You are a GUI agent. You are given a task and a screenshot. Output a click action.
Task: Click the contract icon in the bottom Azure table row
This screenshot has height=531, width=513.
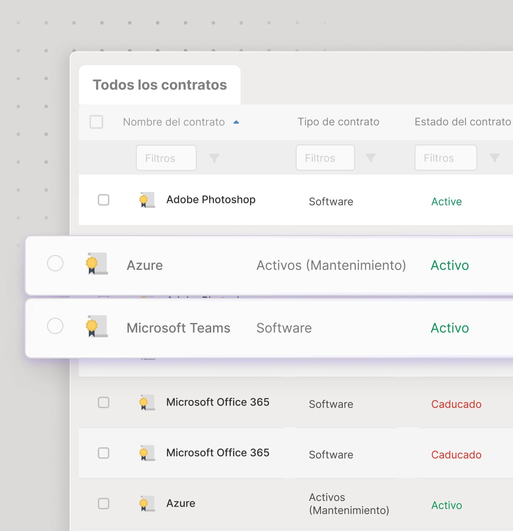[x=147, y=504]
